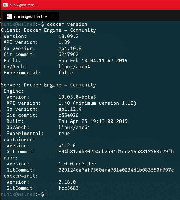
Task: Click the client Git commit 6247962
Action: [x=68, y=54]
